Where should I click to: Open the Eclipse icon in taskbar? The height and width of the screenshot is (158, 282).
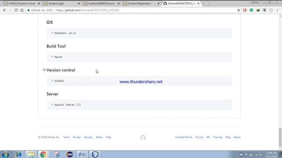[70, 154]
